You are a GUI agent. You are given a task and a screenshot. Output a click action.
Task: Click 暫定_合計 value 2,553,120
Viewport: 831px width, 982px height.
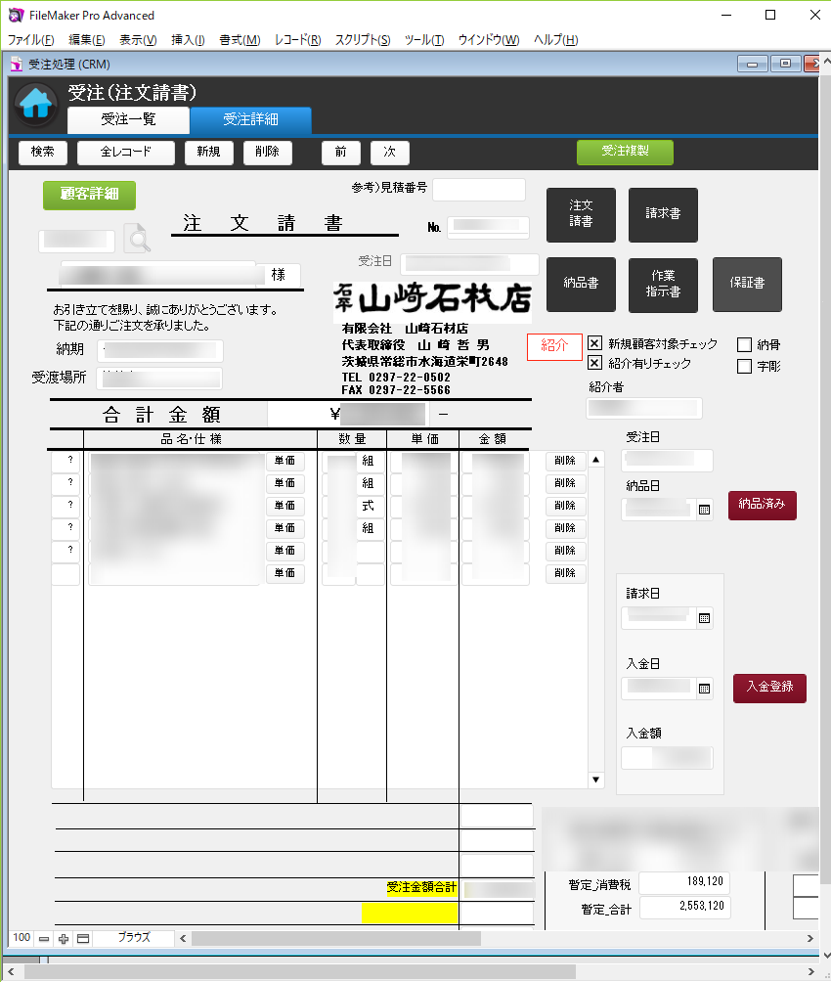coord(684,907)
